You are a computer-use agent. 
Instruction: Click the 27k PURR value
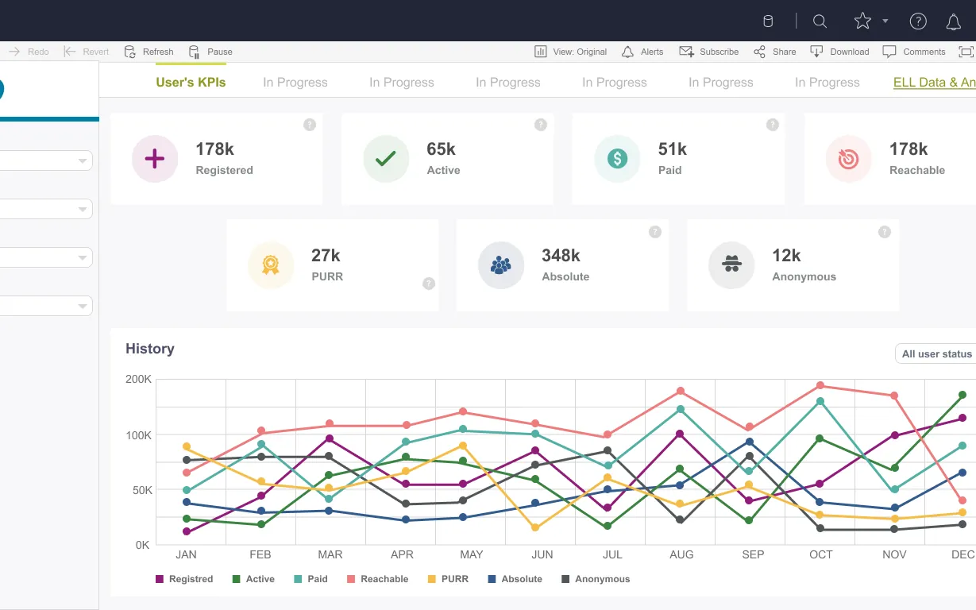tap(326, 256)
